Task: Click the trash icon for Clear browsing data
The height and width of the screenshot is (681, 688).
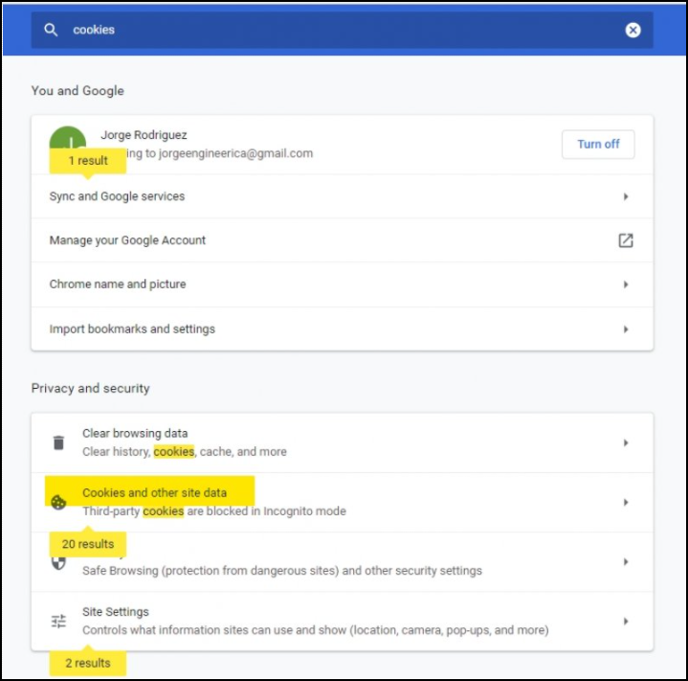Action: (58, 443)
